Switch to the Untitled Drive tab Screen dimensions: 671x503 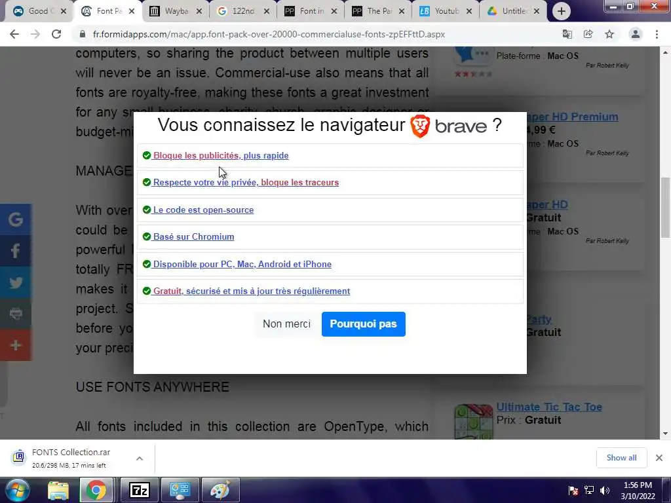(x=513, y=11)
